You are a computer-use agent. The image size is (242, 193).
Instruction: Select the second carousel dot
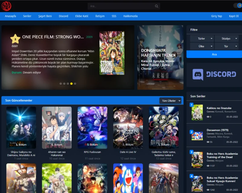[x=64, y=84]
